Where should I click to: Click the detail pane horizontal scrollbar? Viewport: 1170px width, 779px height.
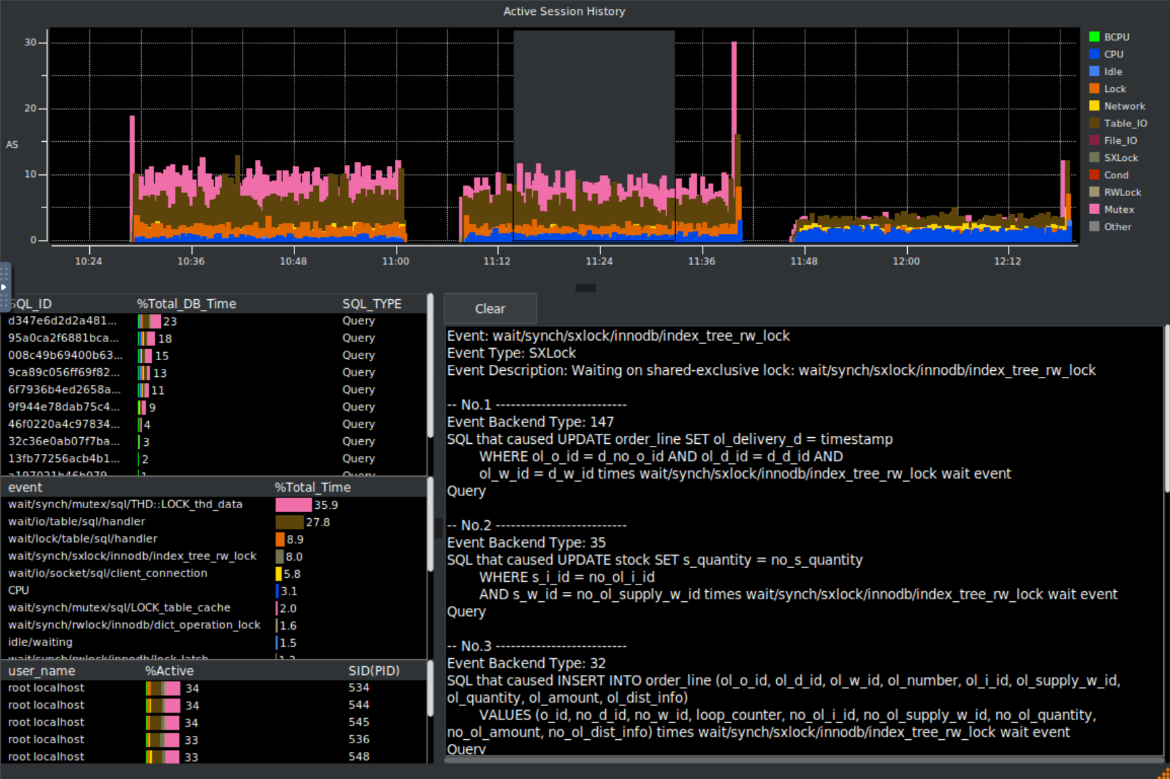[x=804, y=760]
